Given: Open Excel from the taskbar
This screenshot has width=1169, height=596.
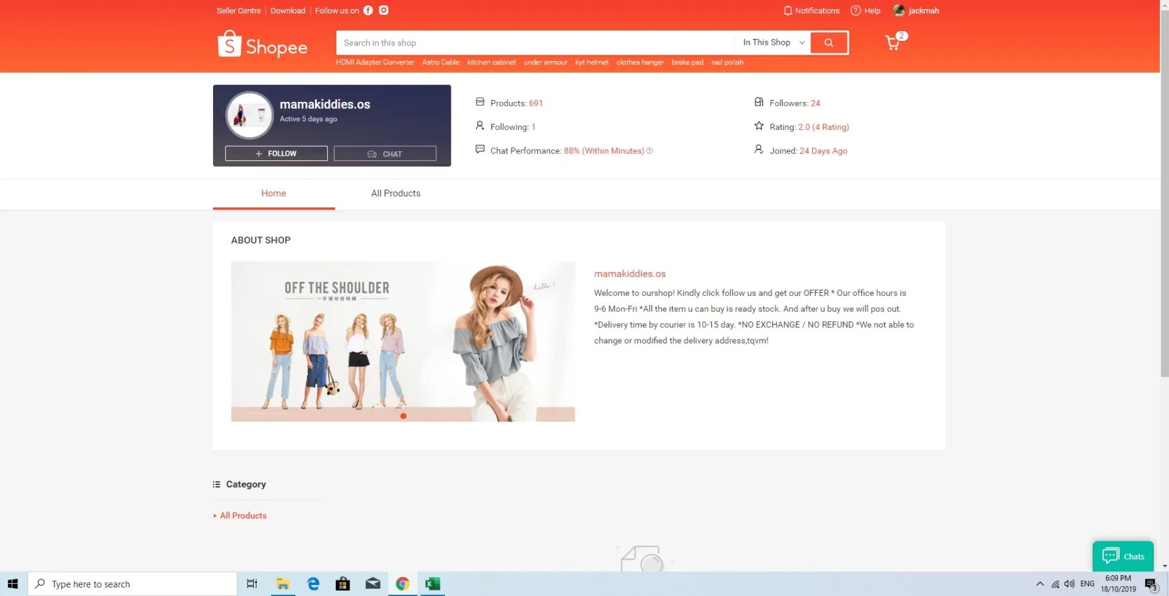Looking at the screenshot, I should [432, 584].
